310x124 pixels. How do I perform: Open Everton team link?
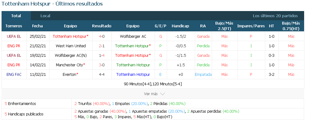coord(71,74)
